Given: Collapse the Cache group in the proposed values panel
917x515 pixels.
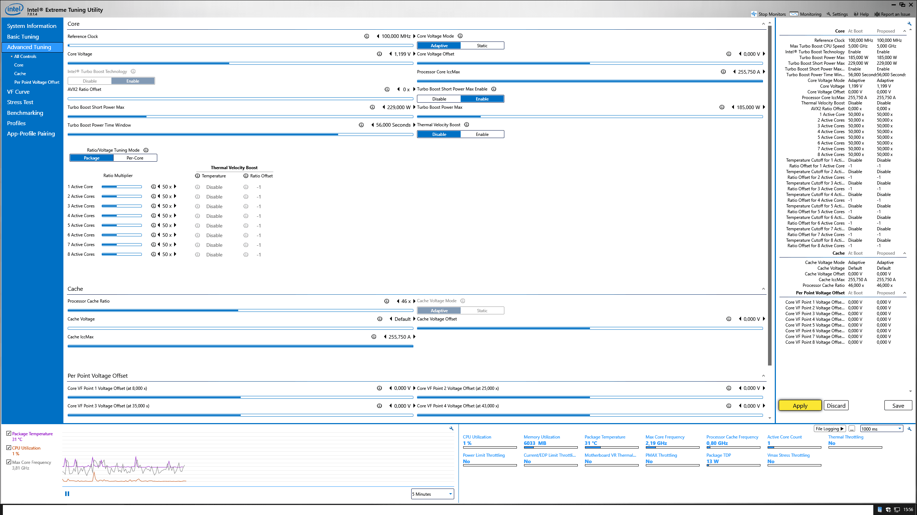Looking at the screenshot, I should pos(904,253).
